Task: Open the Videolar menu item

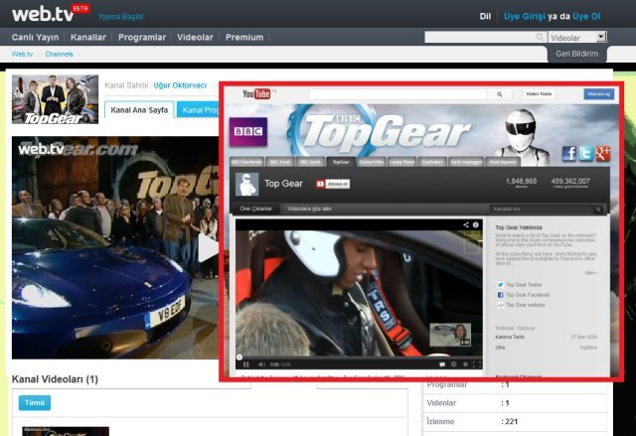Action: [195, 38]
